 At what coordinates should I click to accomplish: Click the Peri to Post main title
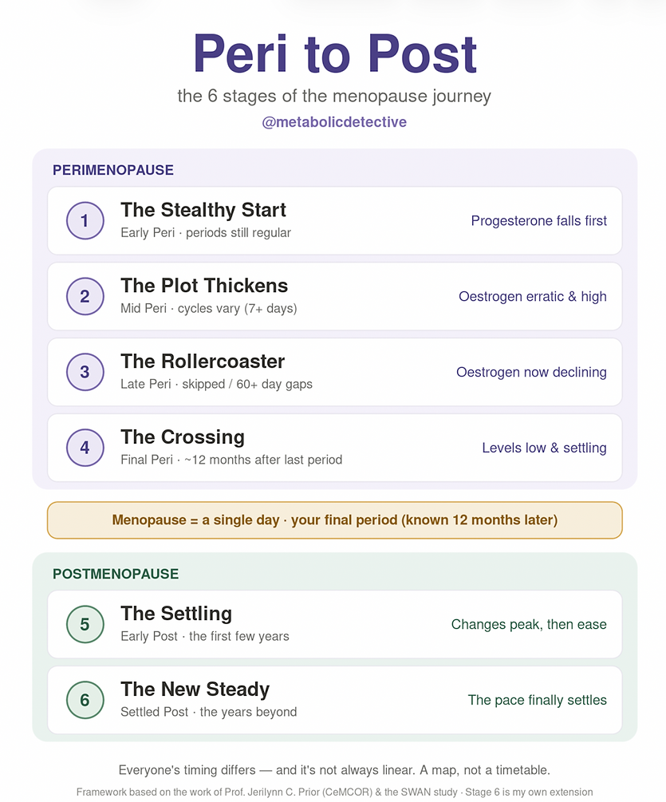335,53
